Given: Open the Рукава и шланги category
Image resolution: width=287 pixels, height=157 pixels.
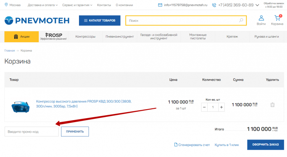Looking at the screenshot, I should click(267, 36).
